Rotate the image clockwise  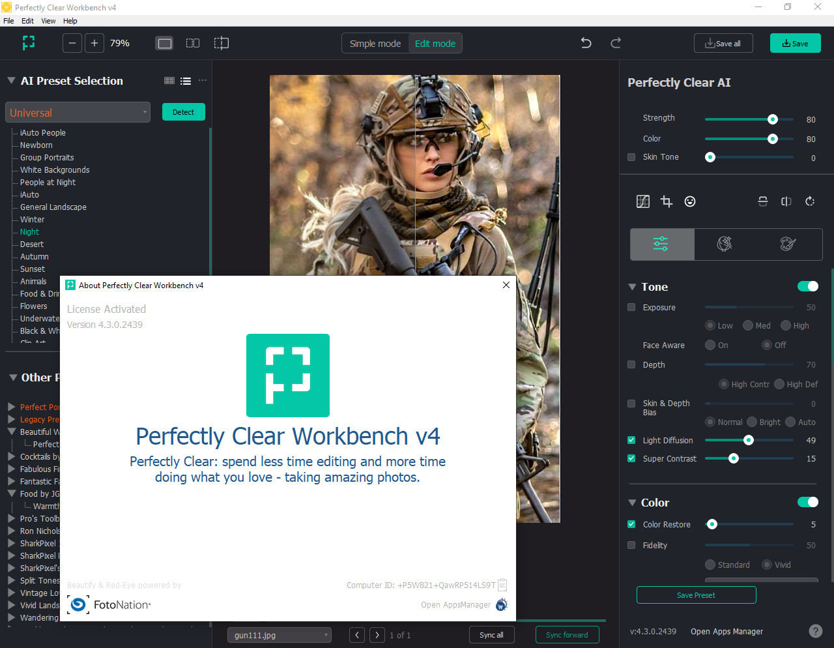pyautogui.click(x=810, y=201)
